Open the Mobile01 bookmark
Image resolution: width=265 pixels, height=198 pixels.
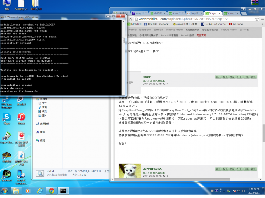pyautogui.click(x=135, y=24)
